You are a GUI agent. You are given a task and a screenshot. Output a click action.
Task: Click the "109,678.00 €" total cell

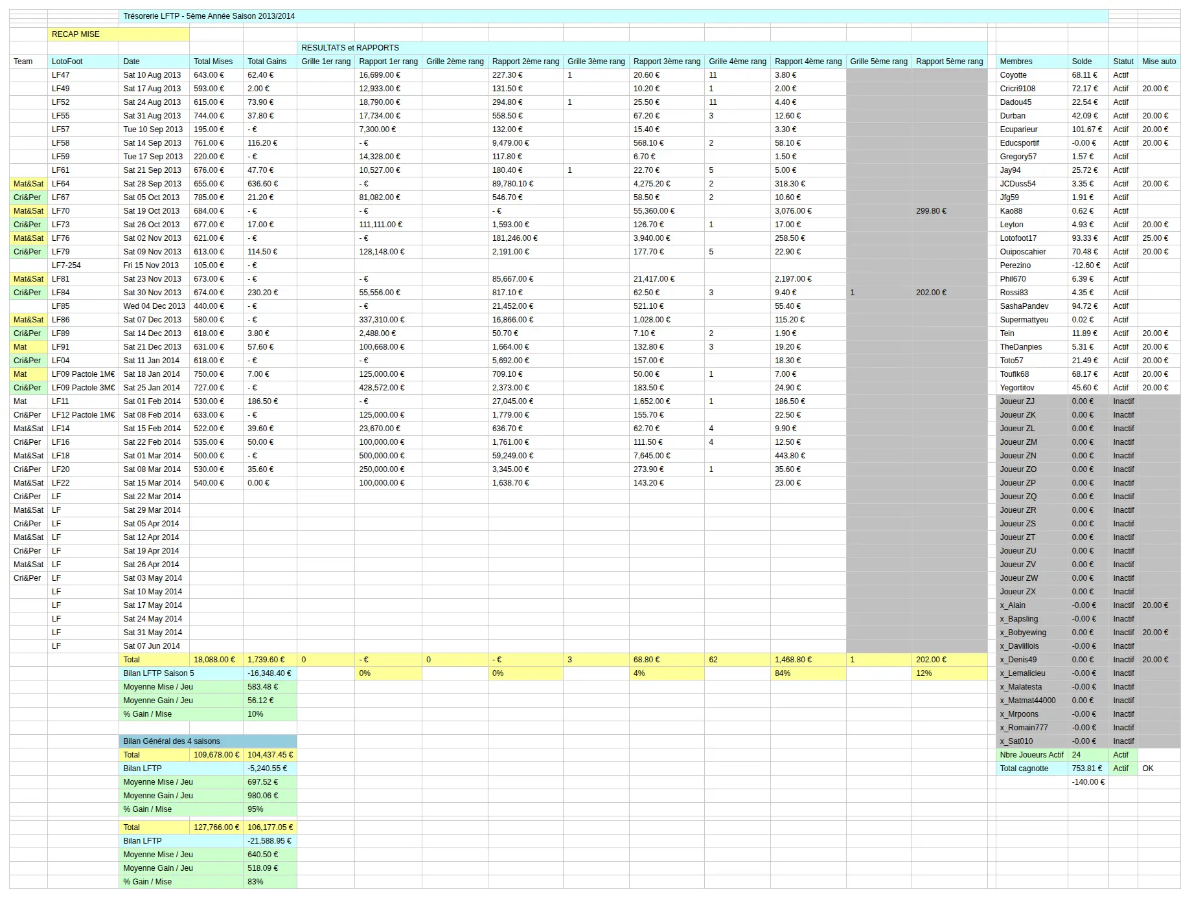tap(216, 755)
